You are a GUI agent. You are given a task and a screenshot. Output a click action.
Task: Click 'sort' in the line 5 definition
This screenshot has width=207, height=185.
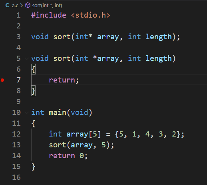[62, 58]
